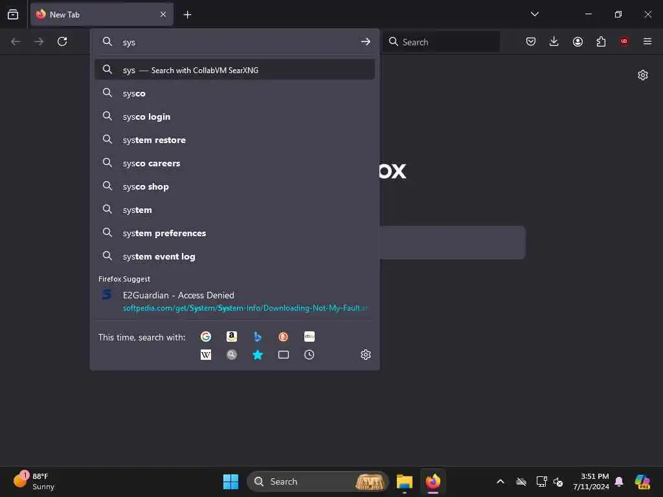The width and height of the screenshot is (663, 497).
Task: Personalize new tab with gear icon
Action: pos(643,75)
